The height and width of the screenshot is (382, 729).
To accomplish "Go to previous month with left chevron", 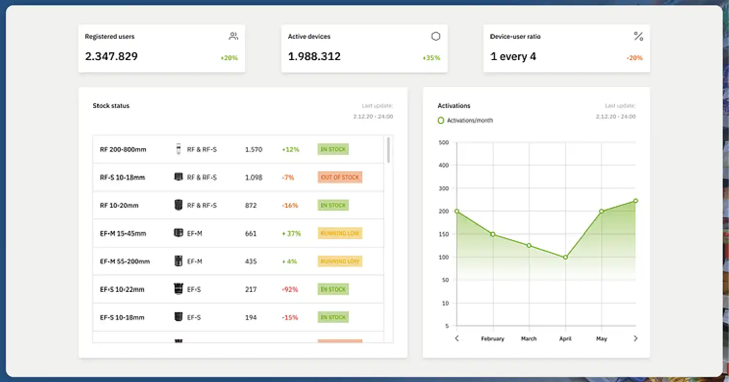I will click(457, 338).
